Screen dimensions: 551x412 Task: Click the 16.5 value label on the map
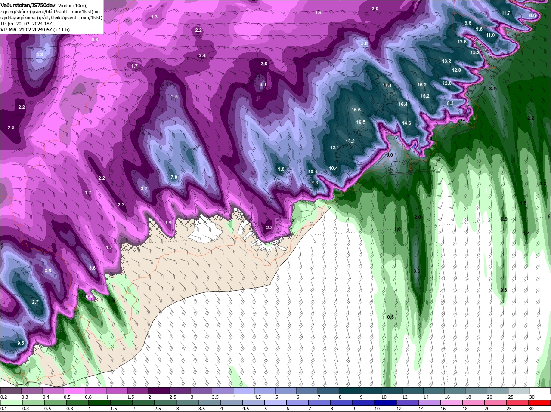361,123
